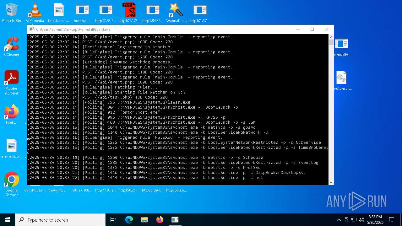
Task: Select bomb.exe on the desktop
Action: tap(82, 13)
